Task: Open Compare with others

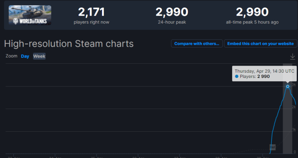Action: point(197,43)
